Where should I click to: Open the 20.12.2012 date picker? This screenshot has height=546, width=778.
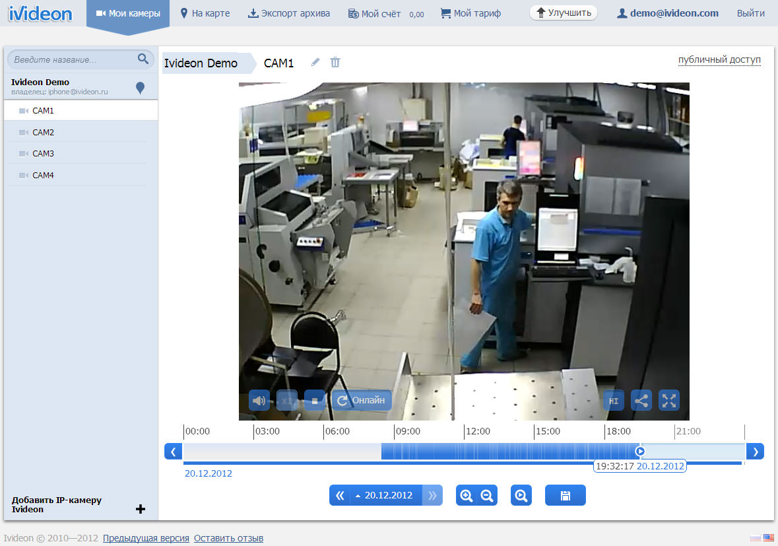(x=384, y=495)
